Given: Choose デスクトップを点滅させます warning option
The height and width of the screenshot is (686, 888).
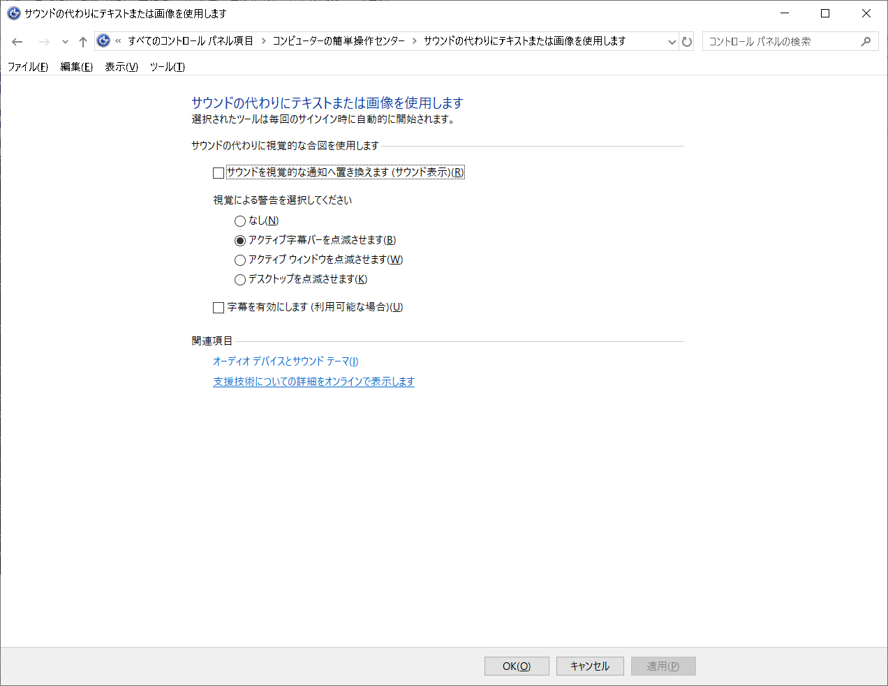Looking at the screenshot, I should 239,279.
